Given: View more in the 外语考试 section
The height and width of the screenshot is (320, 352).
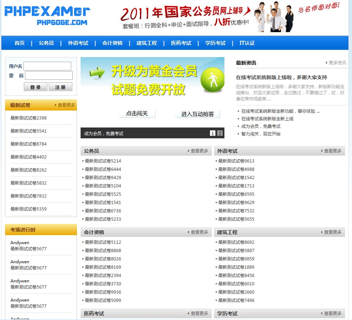Looking at the screenshot, I should 331,151.
